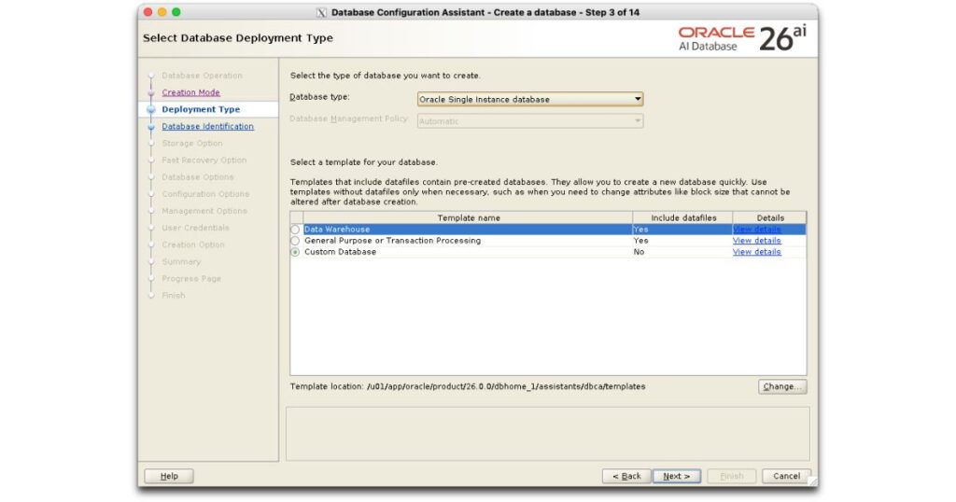Click Configuration Options step in sidebar
This screenshot has height=502, width=956.
point(205,194)
